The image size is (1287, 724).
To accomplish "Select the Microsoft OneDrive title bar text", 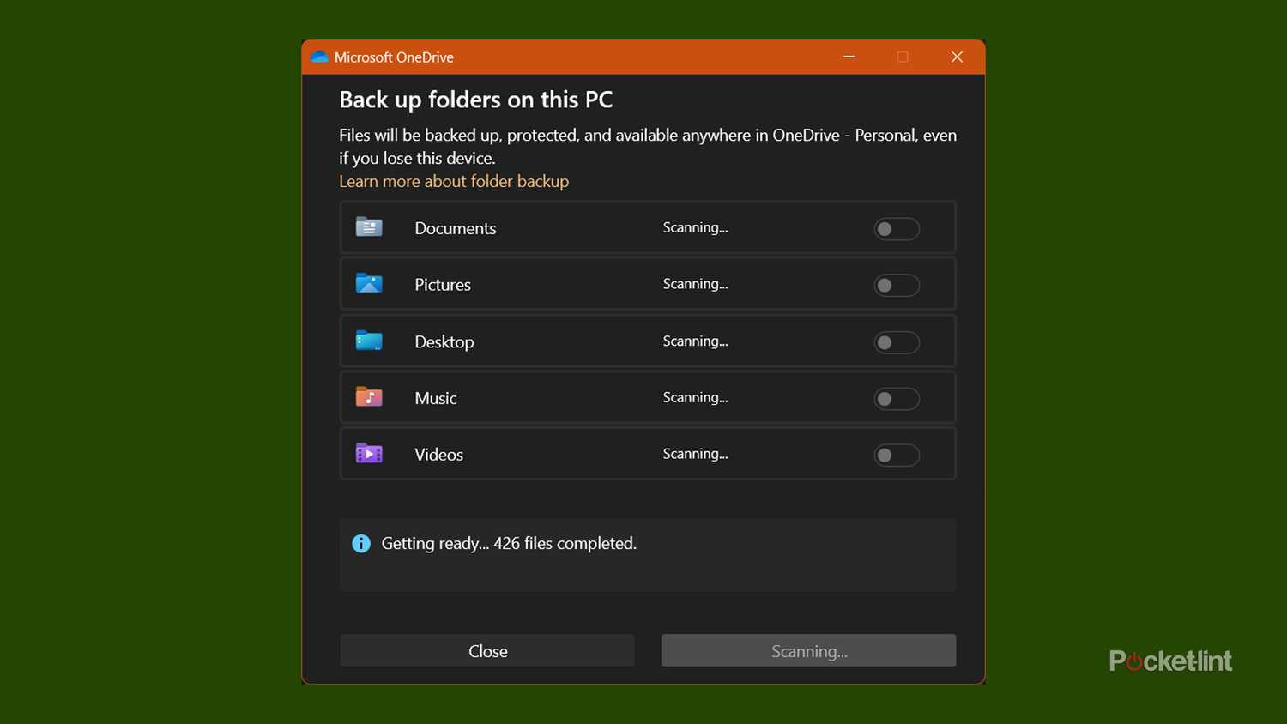I will 394,57.
